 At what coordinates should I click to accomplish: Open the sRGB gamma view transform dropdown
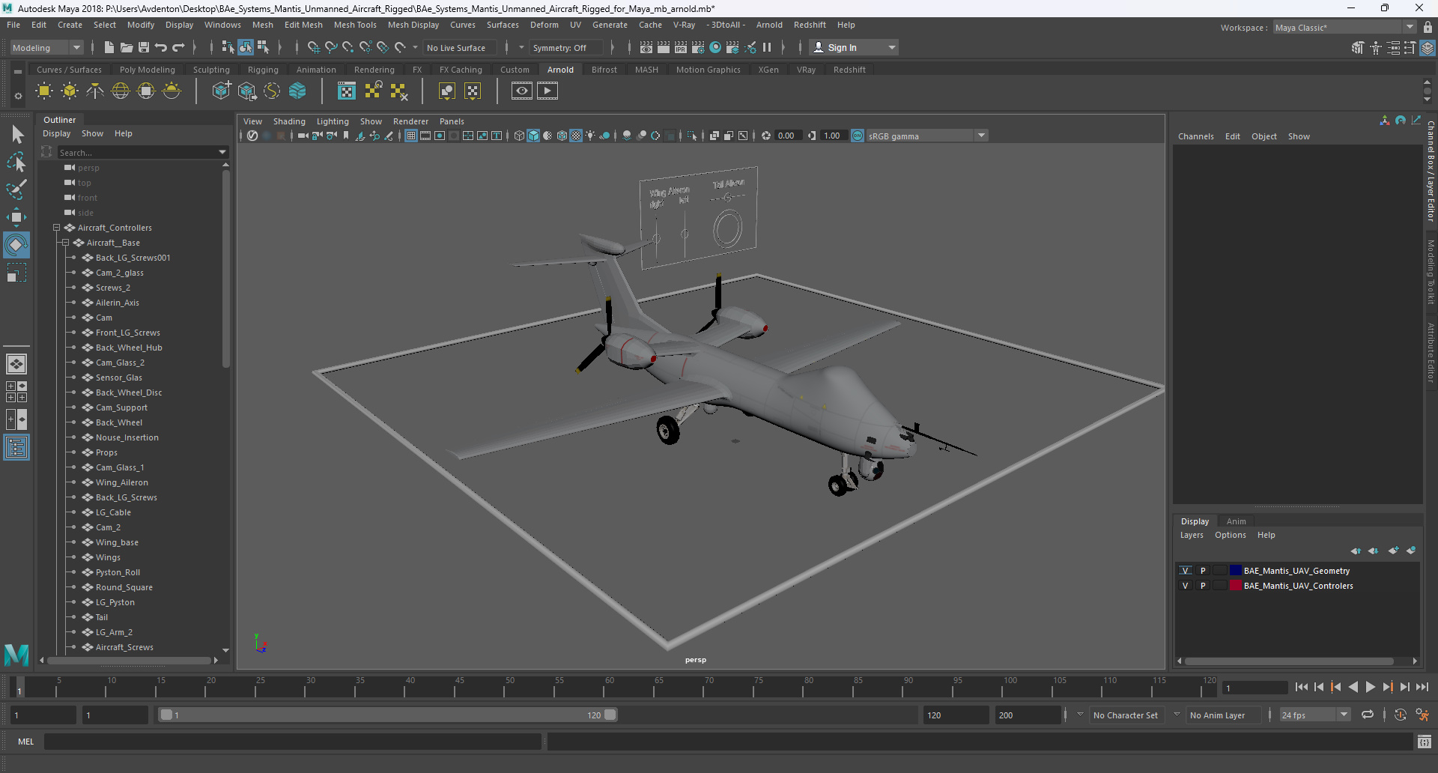[x=927, y=136]
